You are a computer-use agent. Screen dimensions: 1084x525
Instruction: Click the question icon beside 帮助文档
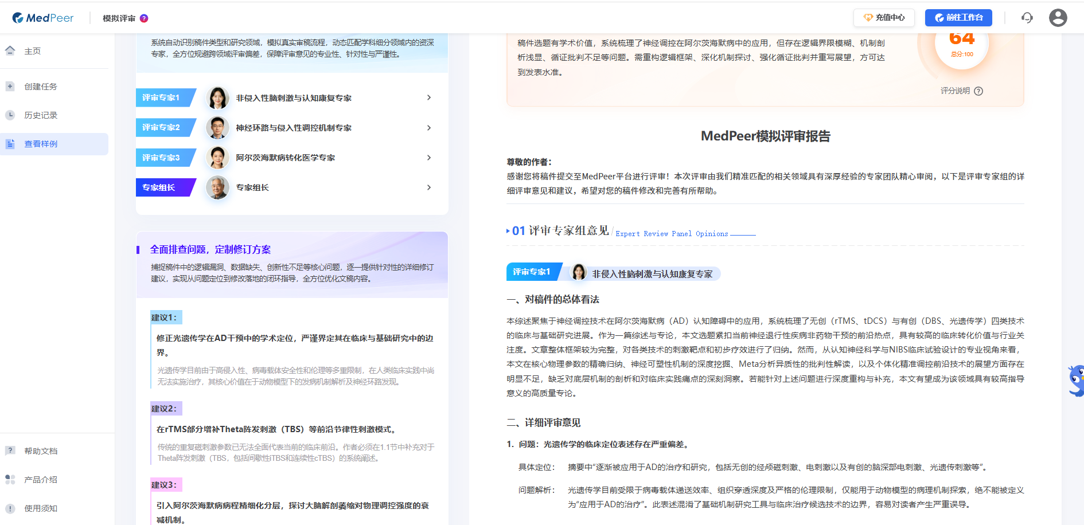point(10,450)
